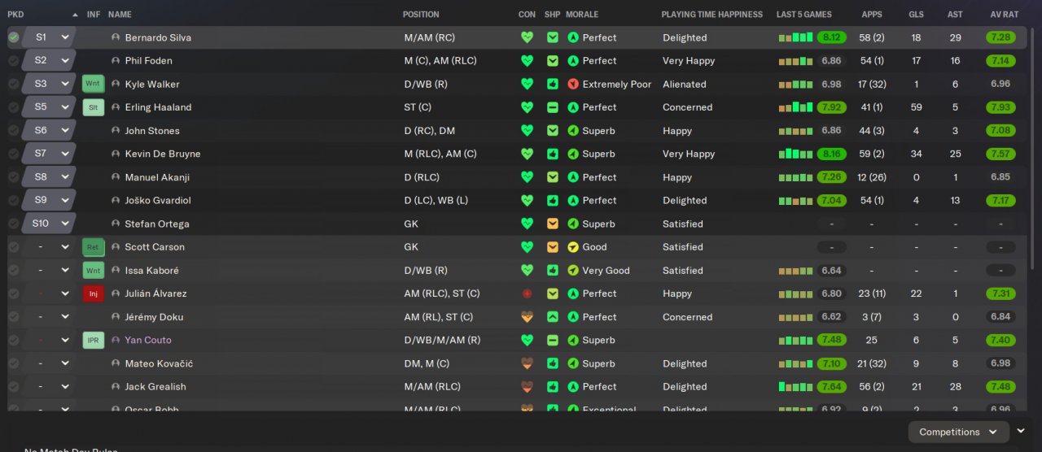Click Julián Álvarez's red injured condition icon
This screenshot has width=1042, height=452.
coord(527,293)
